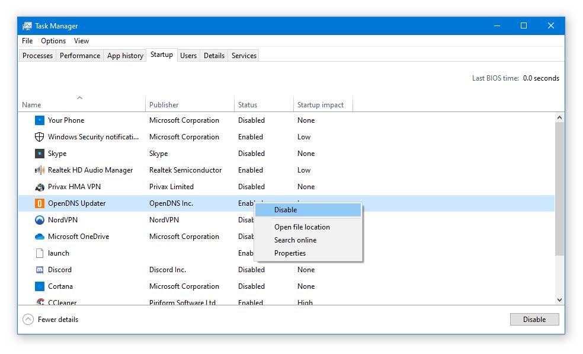Image resolution: width=583 pixels, height=354 pixels.
Task: Click Disabled status in the Cortana row
Action: 251,286
